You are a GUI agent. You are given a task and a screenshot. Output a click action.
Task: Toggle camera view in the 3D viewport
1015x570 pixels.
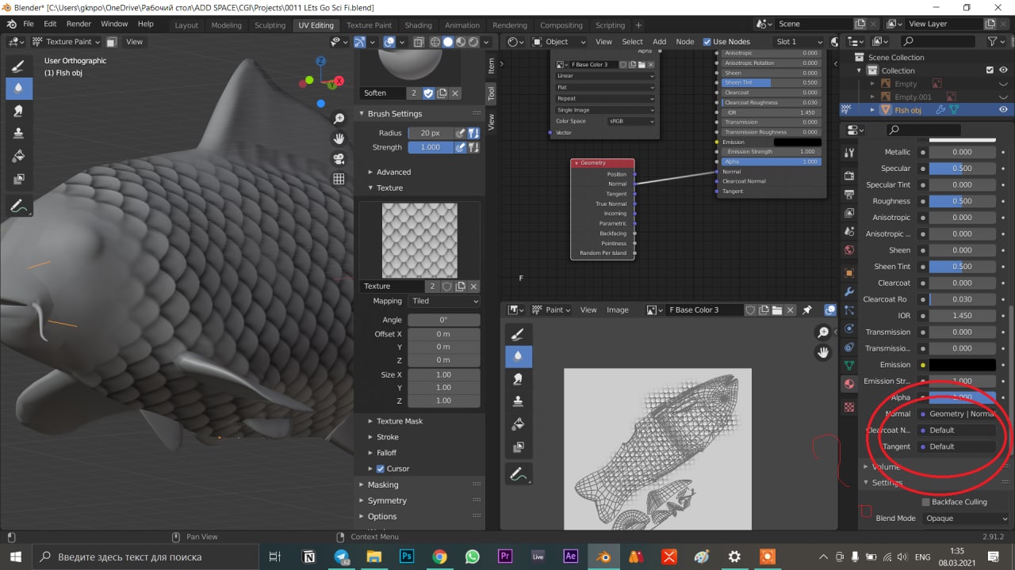pos(339,158)
